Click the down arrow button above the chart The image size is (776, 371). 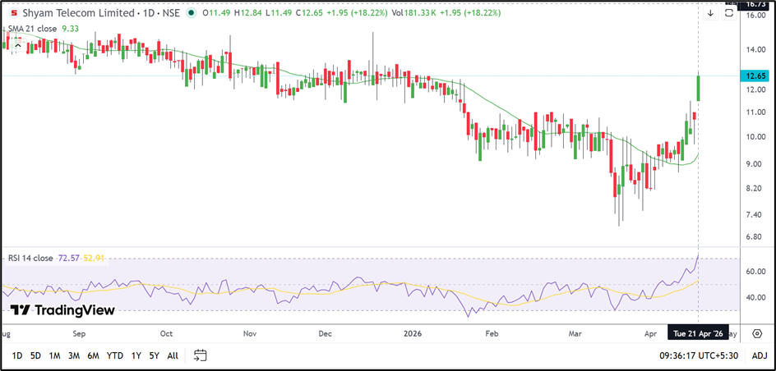pos(710,13)
